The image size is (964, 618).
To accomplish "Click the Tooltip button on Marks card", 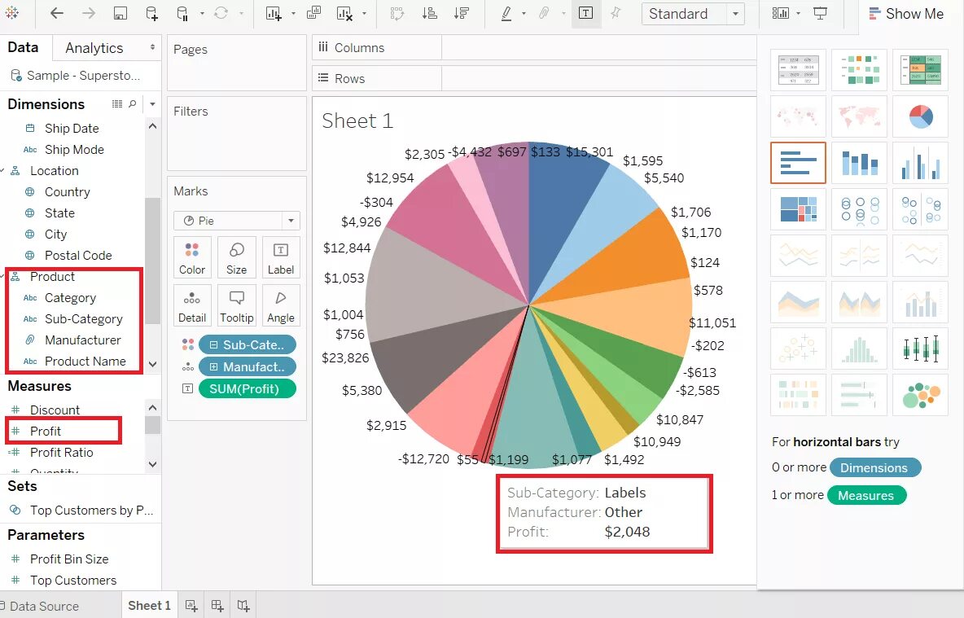I will click(x=236, y=305).
